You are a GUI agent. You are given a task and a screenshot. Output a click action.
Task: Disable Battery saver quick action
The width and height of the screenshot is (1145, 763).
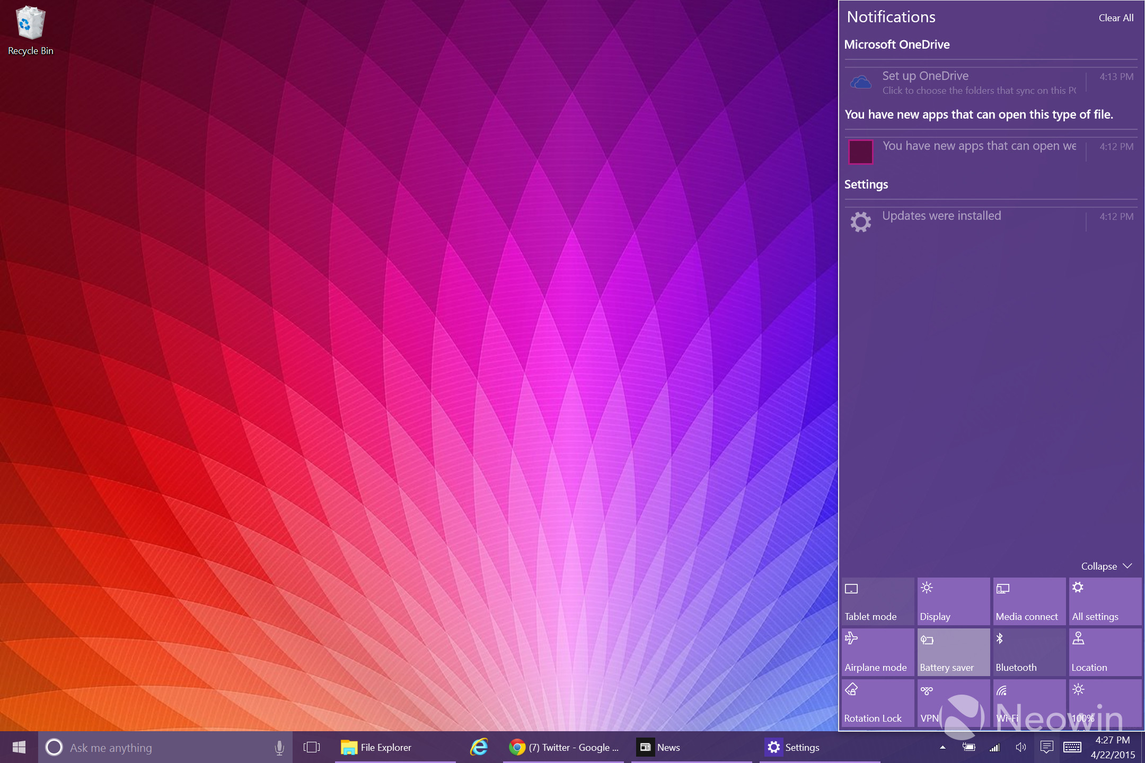[x=953, y=652]
